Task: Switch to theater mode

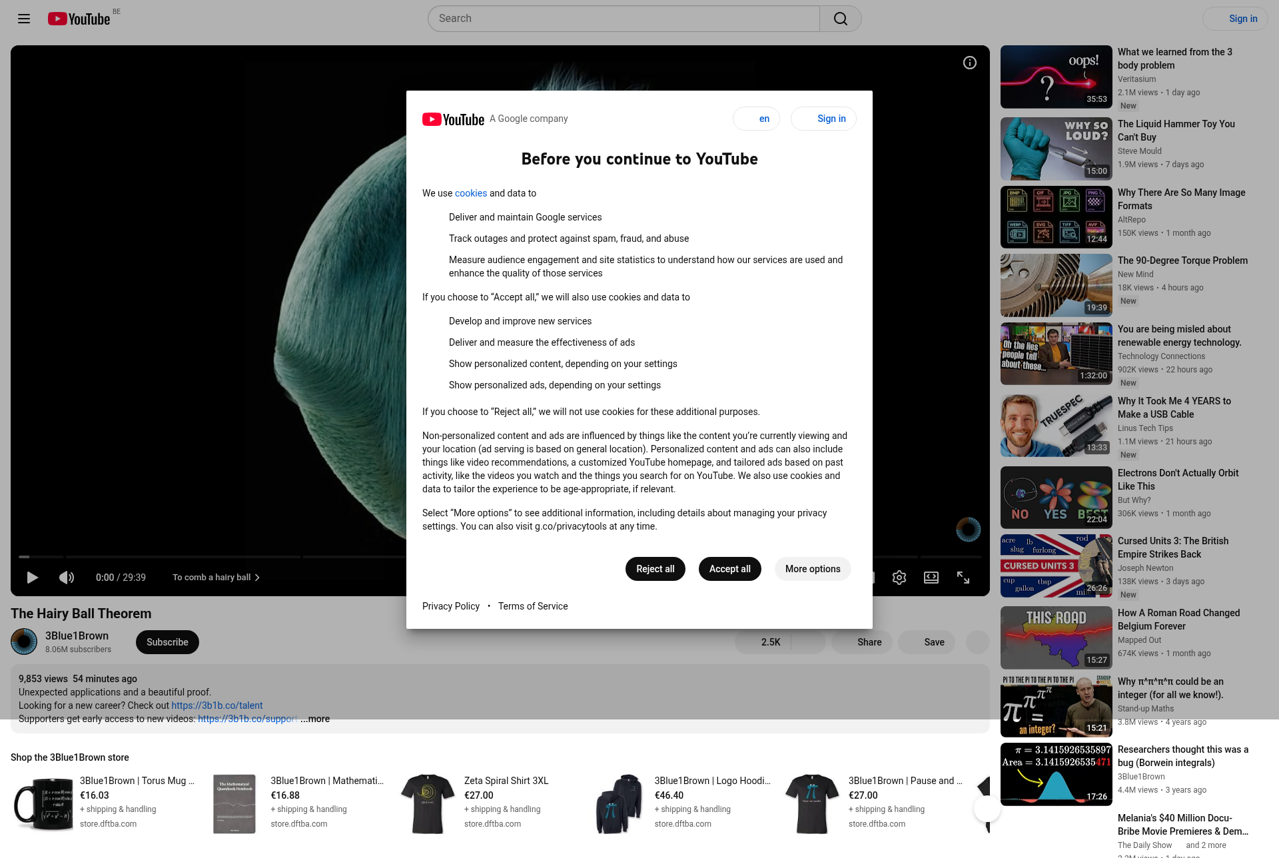Action: (x=931, y=578)
